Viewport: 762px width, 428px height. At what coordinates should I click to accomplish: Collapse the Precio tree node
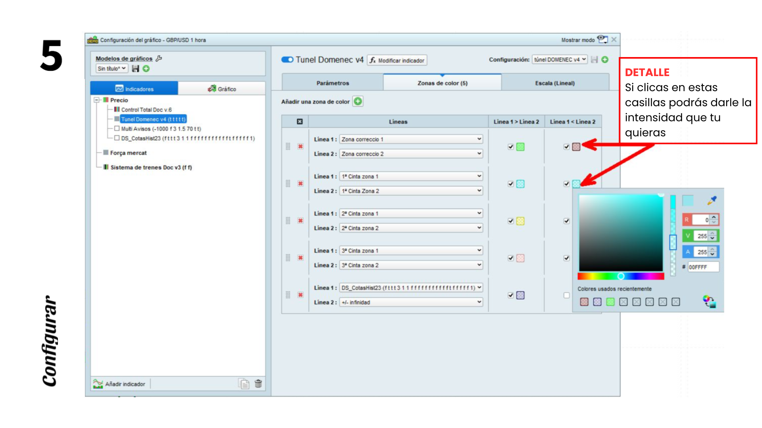(x=96, y=100)
